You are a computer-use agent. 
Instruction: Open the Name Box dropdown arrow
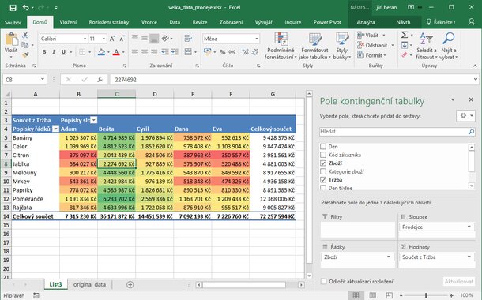(x=43, y=80)
